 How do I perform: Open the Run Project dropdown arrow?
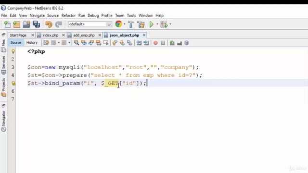pyautogui.click(x=157, y=24)
